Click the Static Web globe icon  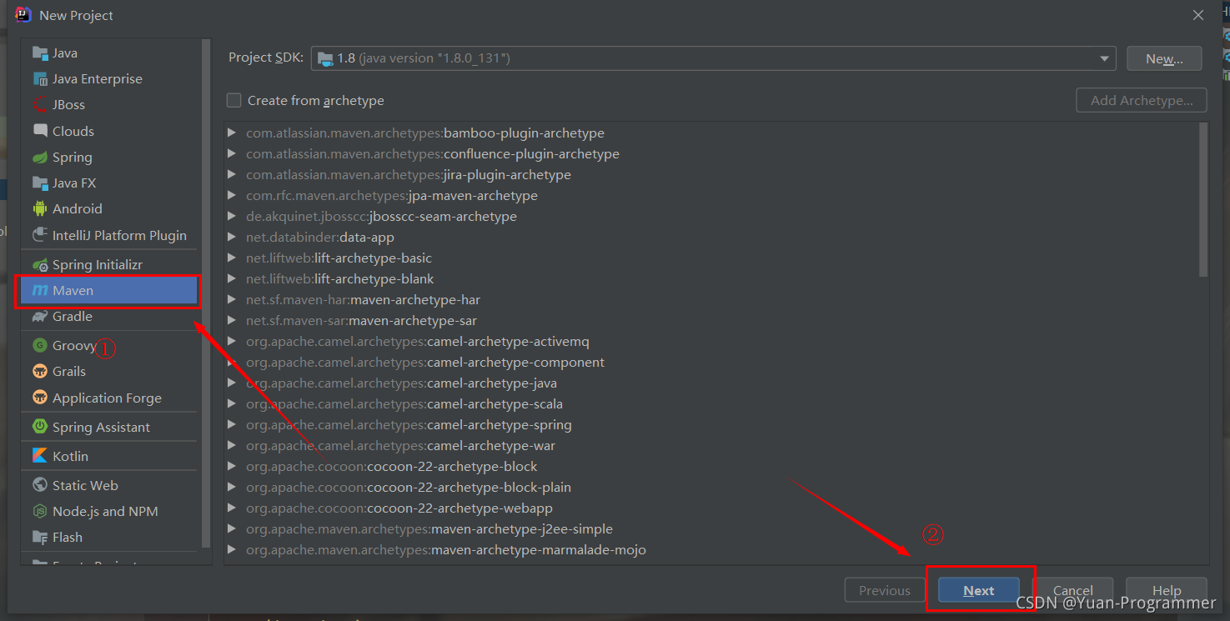40,485
